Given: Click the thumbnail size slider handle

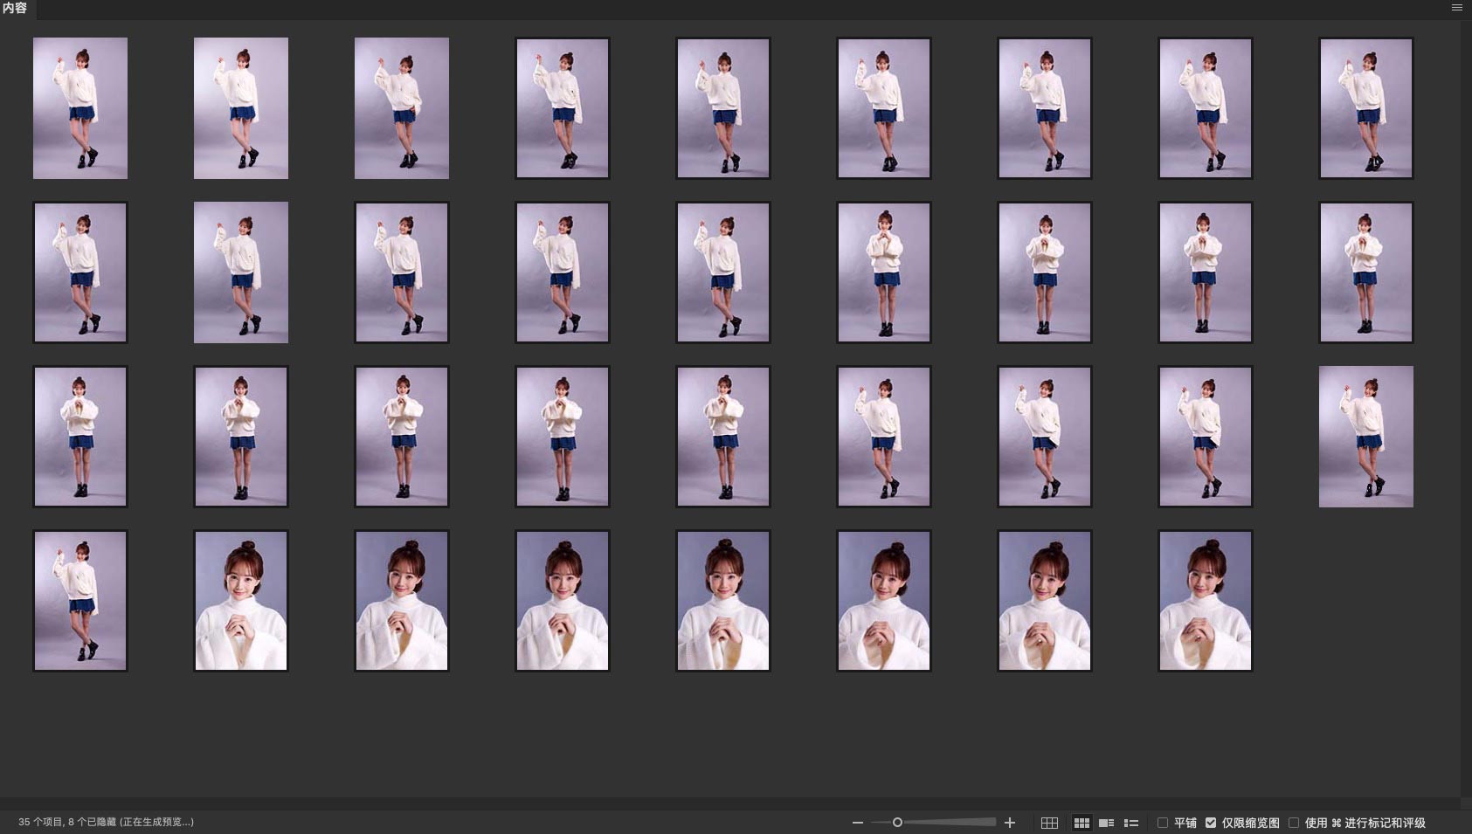Looking at the screenshot, I should [x=897, y=823].
